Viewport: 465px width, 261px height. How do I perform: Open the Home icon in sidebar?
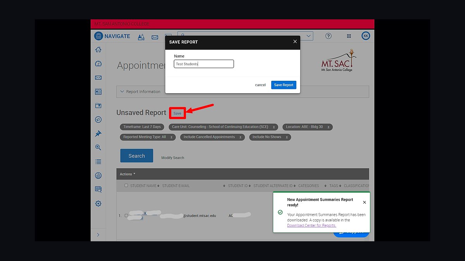coord(98,49)
